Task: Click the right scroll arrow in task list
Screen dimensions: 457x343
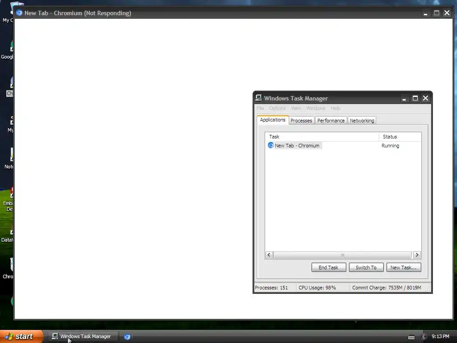Action: [x=417, y=255]
